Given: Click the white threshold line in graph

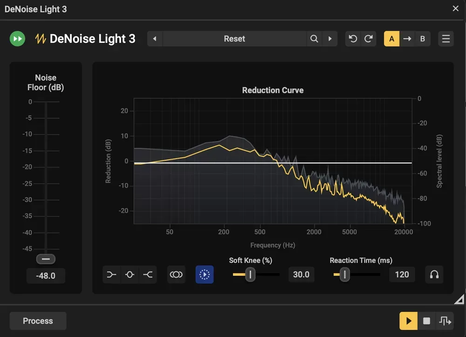Looking at the screenshot, I should pos(273,163).
